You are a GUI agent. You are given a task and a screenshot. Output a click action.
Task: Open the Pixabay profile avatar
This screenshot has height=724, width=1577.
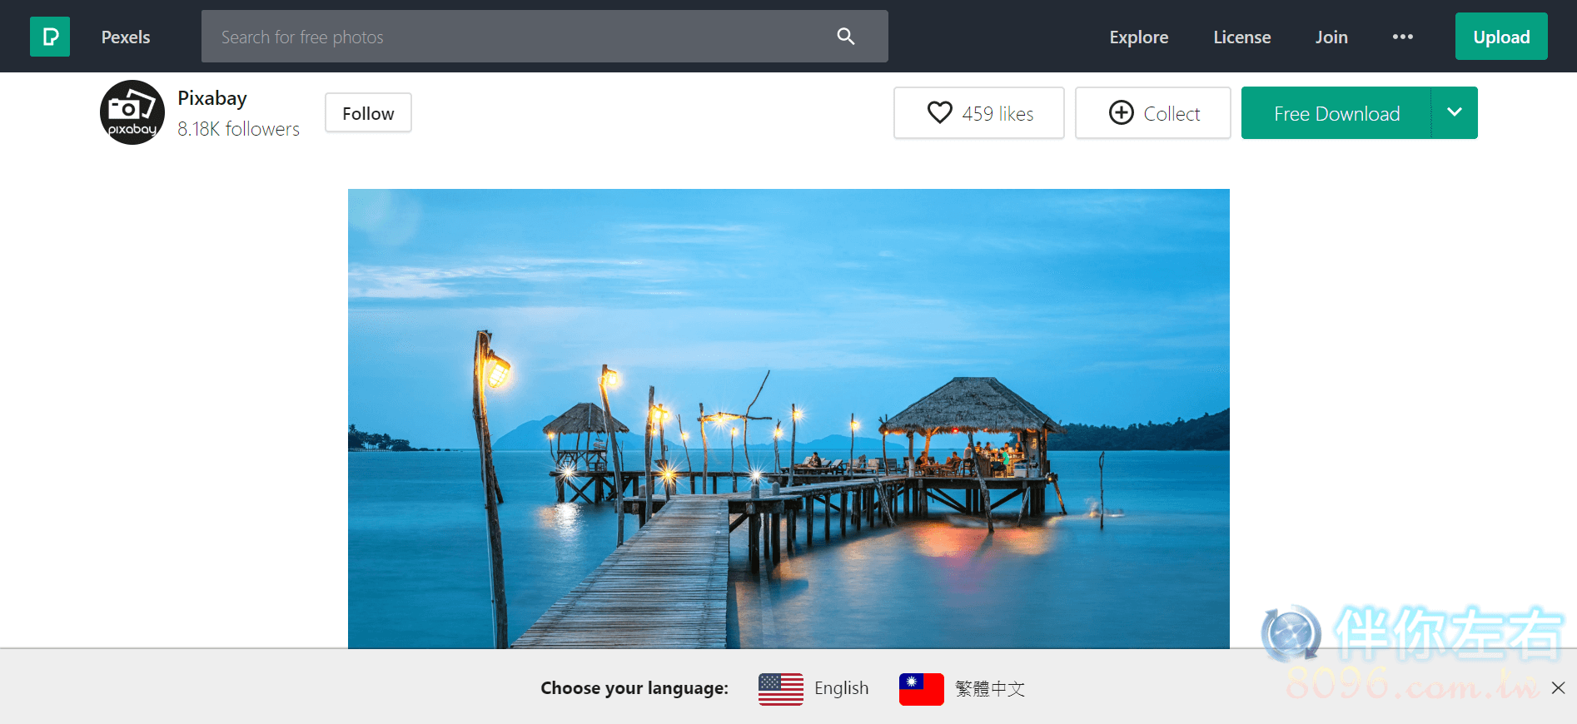click(132, 112)
